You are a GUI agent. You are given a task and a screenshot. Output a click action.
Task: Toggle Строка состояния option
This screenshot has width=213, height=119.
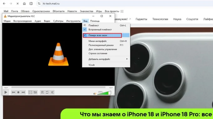pos(106,54)
